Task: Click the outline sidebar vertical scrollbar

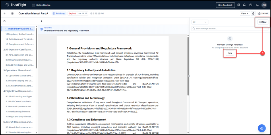Action: [x=36, y=49]
